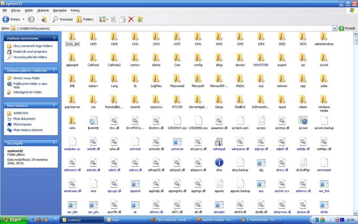This screenshot has height=224, width=358.
Task: Switch to the haus taskbar window
Action: (x=126, y=220)
